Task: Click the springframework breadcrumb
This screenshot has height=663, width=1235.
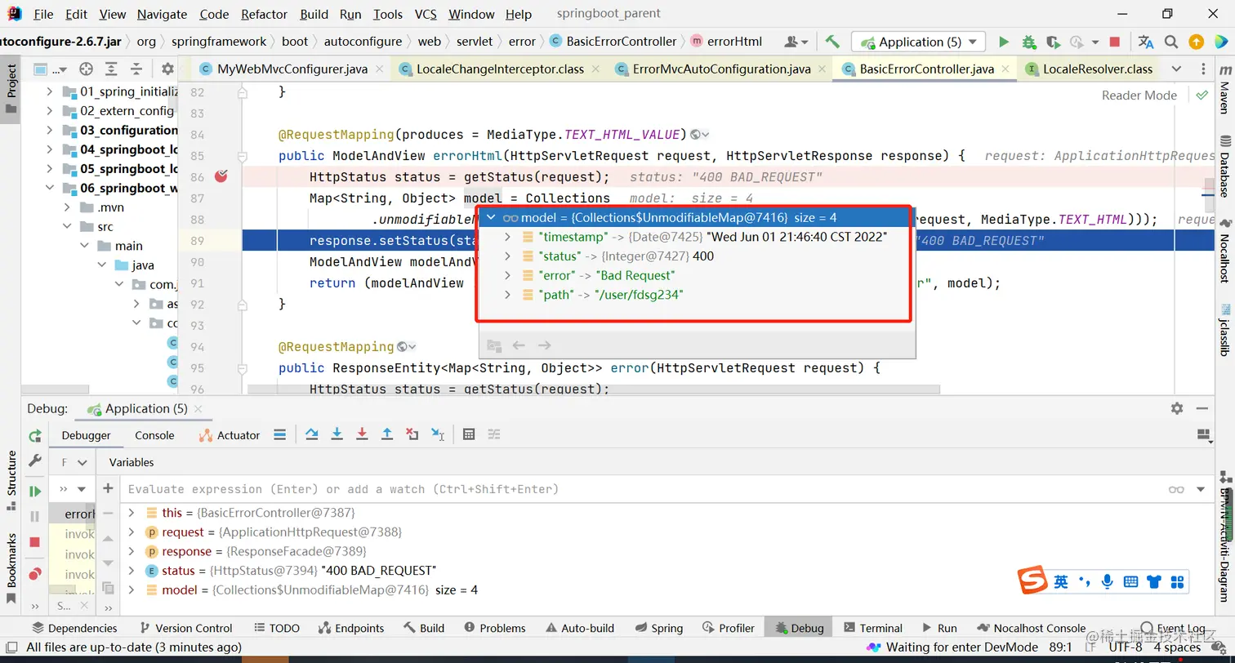Action: click(x=218, y=42)
